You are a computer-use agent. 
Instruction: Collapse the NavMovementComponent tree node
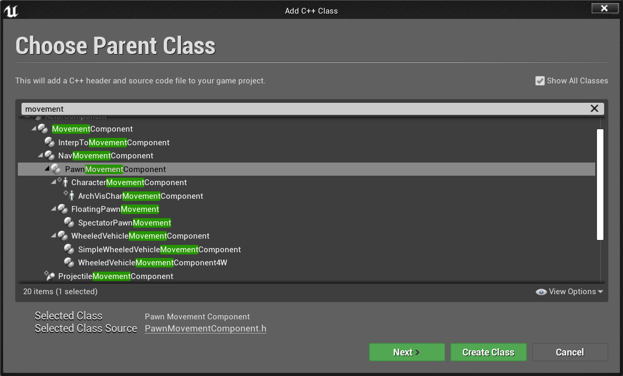40,155
